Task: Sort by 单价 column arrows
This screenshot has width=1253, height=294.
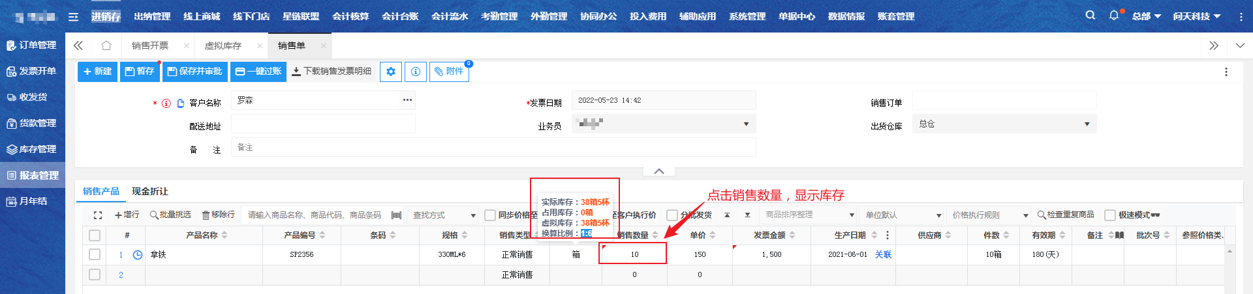Action: [x=713, y=235]
